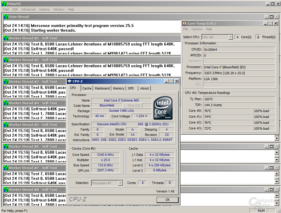Open Core Temp Help menu

(x=209, y=29)
